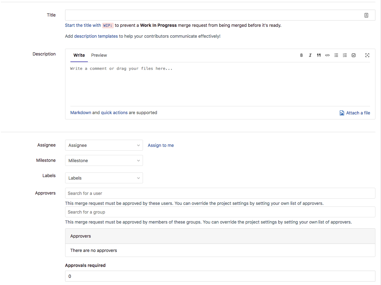Click the Assign to me link
381x285 pixels.
pyautogui.click(x=161, y=145)
